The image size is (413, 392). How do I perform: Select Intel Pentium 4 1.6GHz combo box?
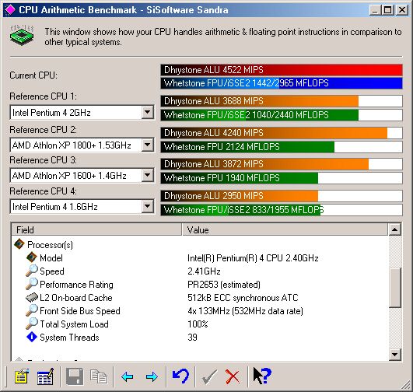pyautogui.click(x=82, y=207)
